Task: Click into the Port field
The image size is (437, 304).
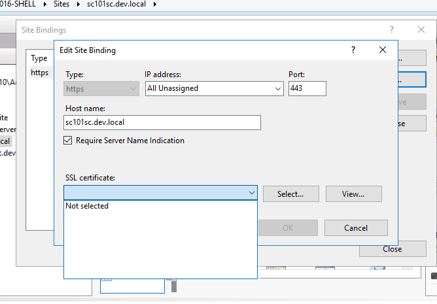Action: tap(307, 88)
